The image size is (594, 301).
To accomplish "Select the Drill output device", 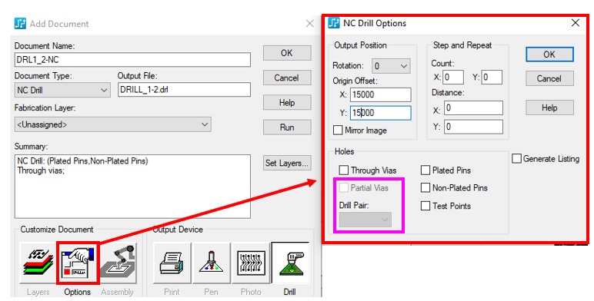I will (x=291, y=263).
